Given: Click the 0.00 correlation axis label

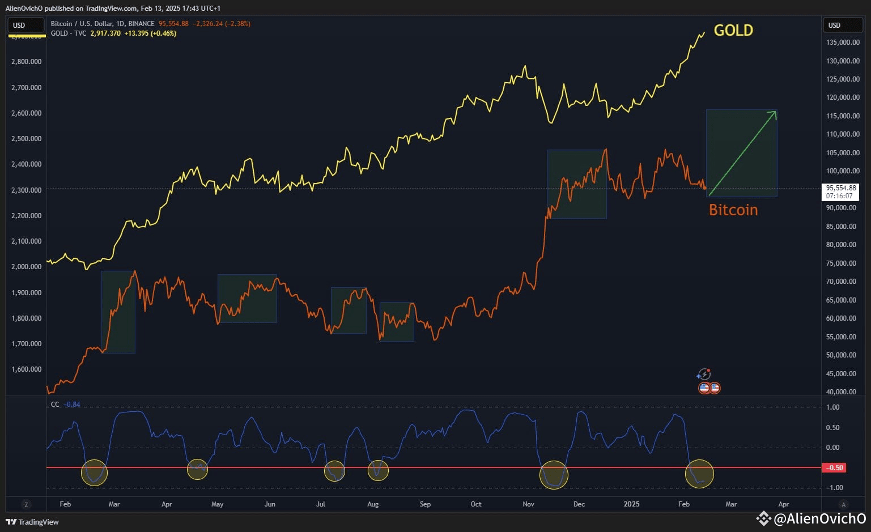Looking at the screenshot, I should 833,448.
